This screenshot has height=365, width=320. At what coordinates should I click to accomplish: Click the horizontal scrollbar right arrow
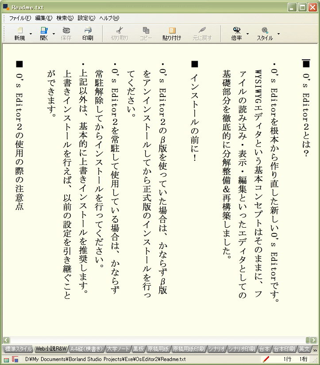point(313,340)
